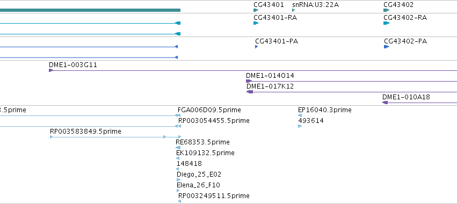Image resolution: width=457 pixels, height=204 pixels.
Task: Click the CG43401-RA transcript glyph
Action: (x=256, y=23)
